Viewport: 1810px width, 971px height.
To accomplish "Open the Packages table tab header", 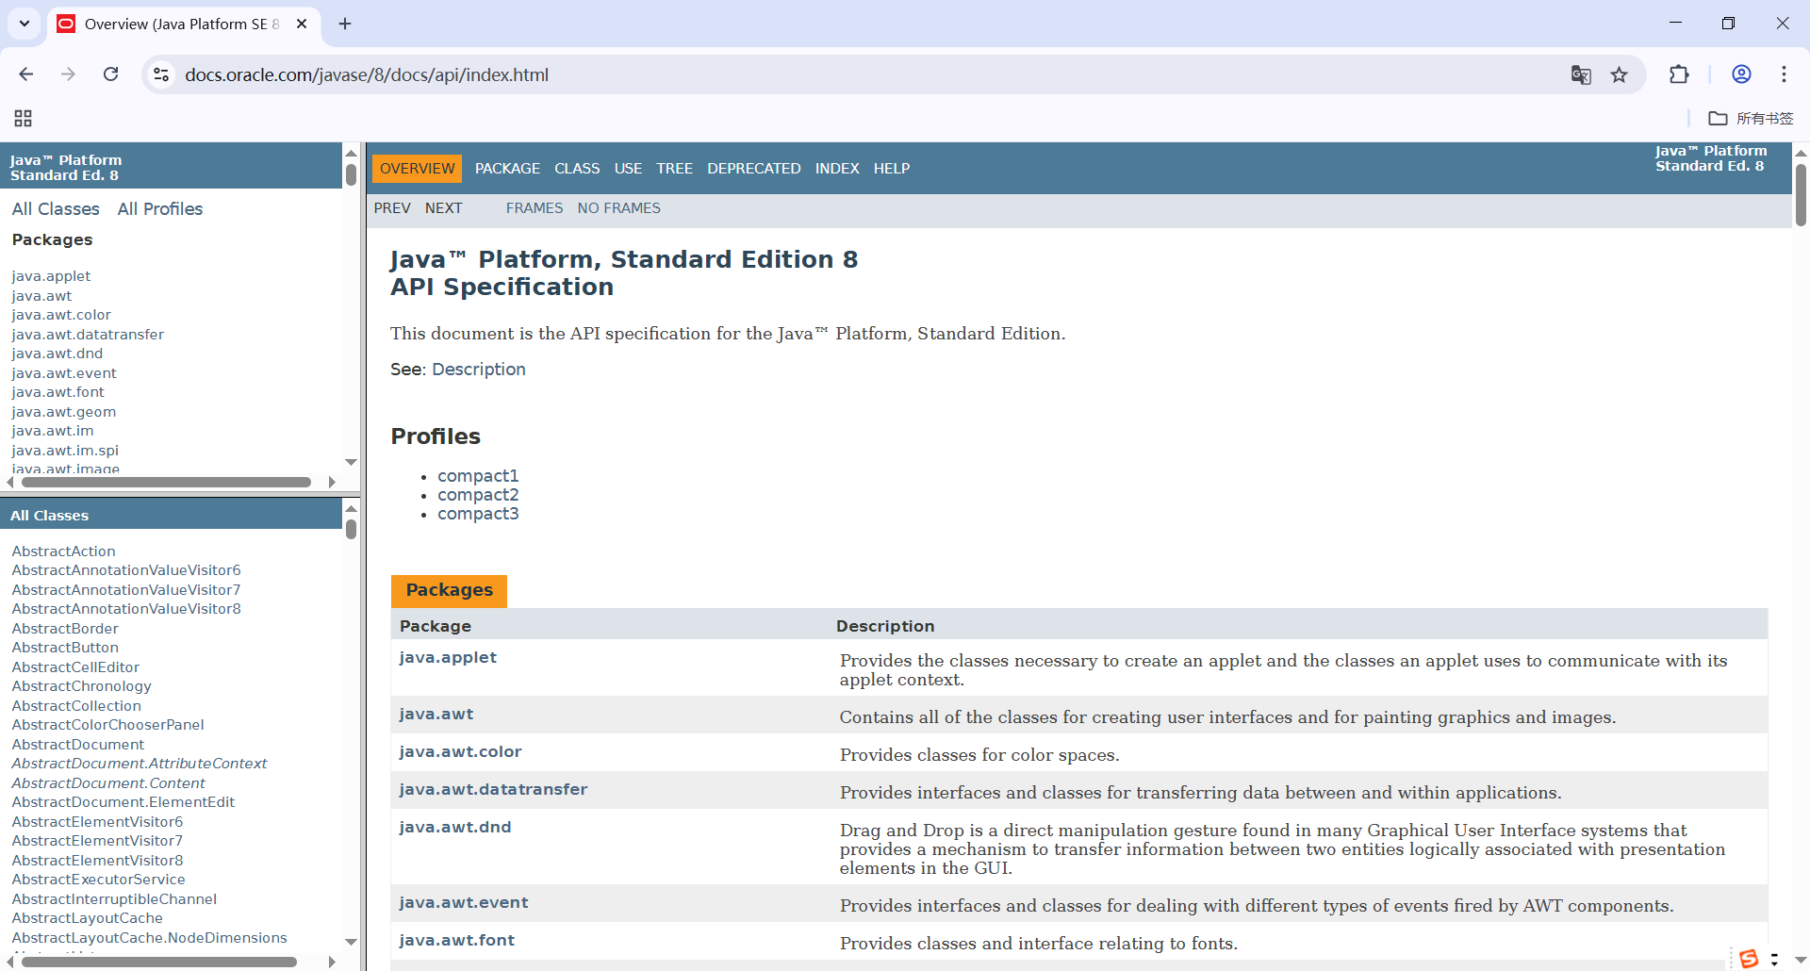I will coord(449,590).
